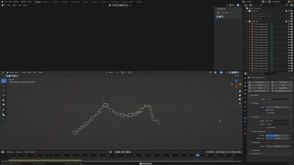The width and height of the screenshot is (294, 165).
Task: Open the rigid body Type dropdown
Action: click(277, 99)
